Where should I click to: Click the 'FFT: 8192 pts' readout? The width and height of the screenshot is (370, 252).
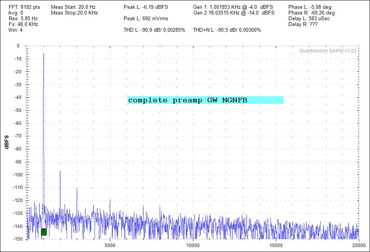25,7
